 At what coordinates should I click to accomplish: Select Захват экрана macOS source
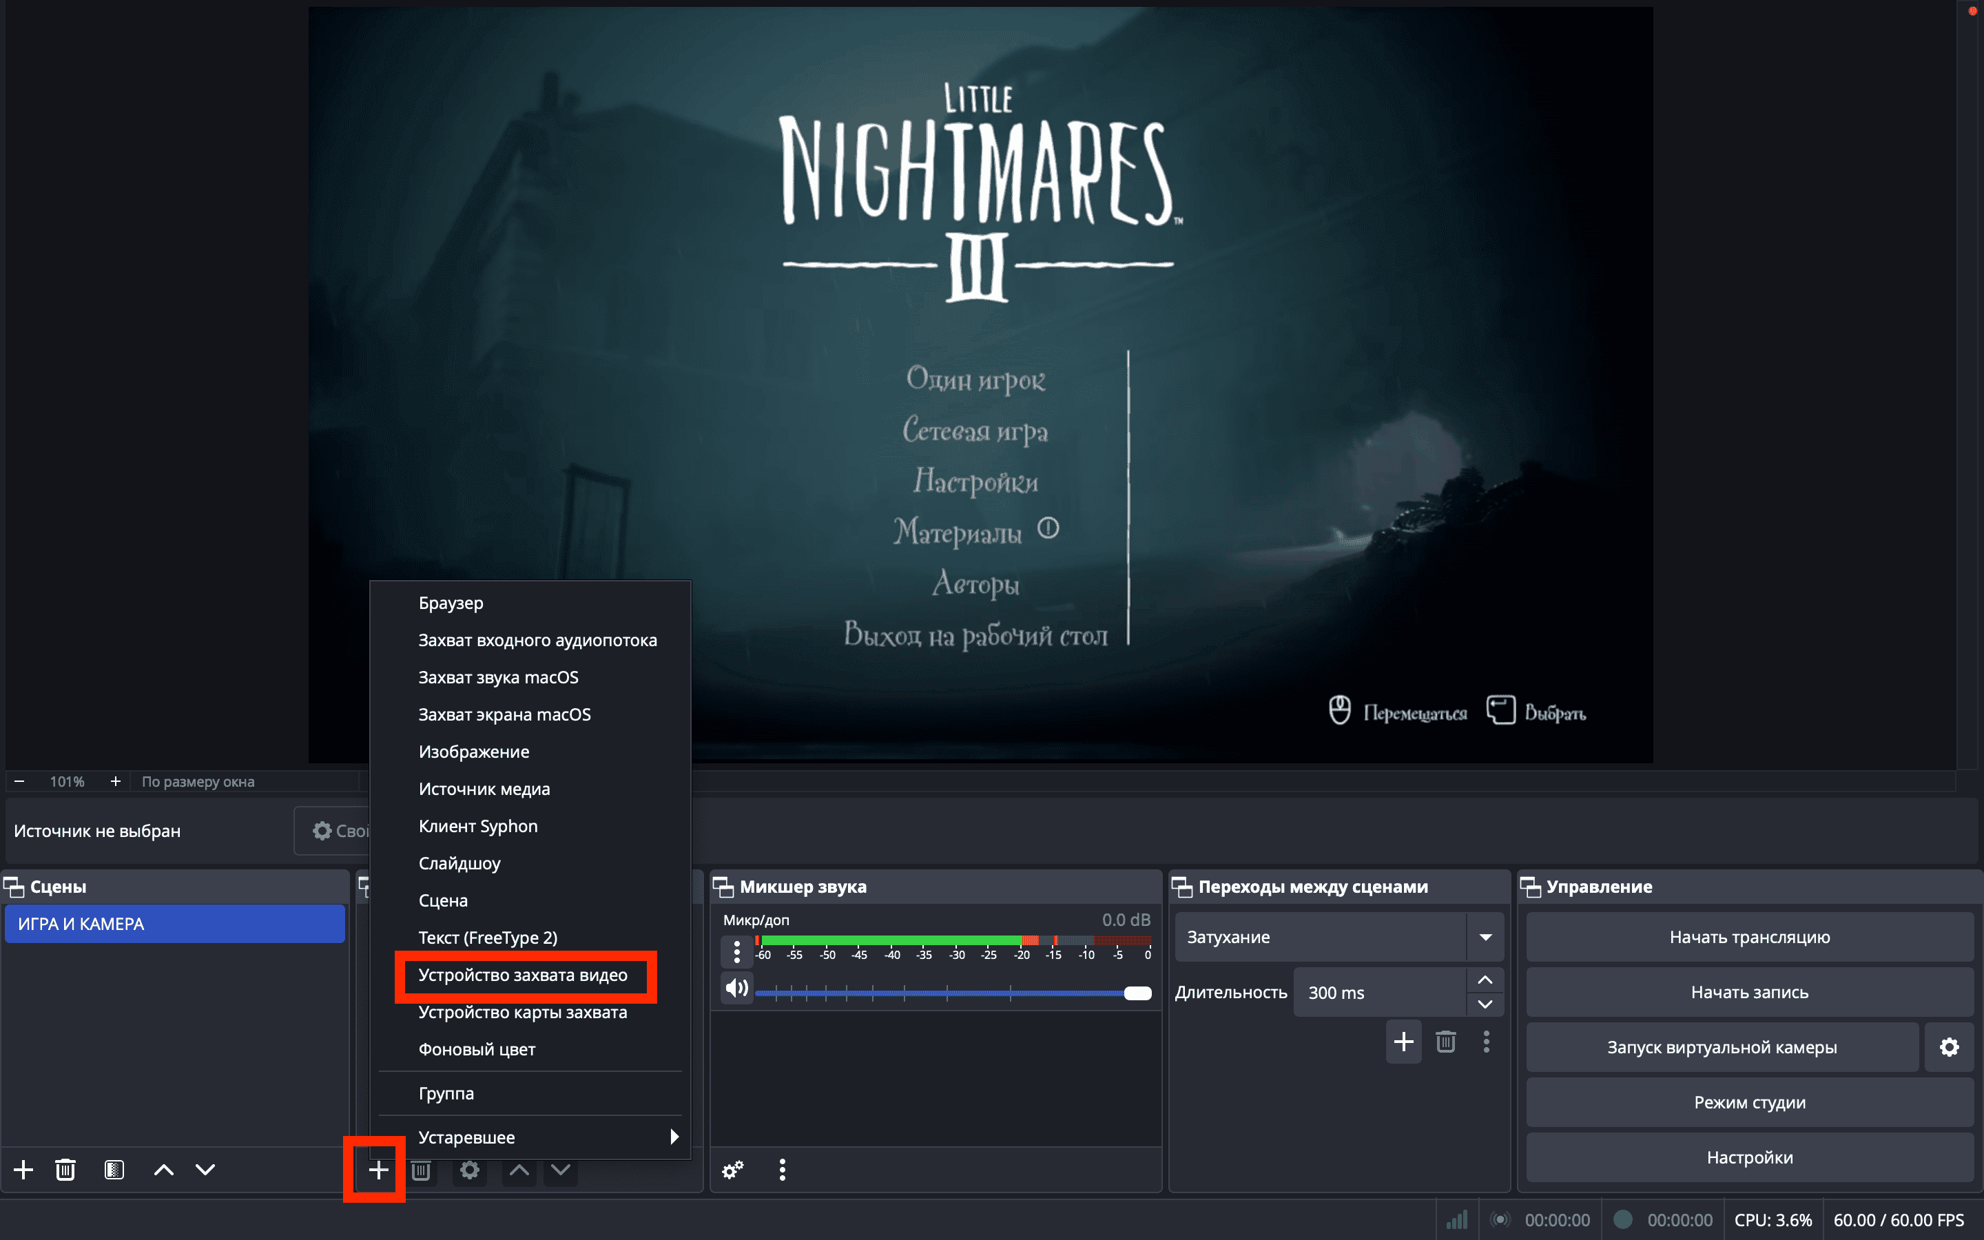pyautogui.click(x=504, y=714)
